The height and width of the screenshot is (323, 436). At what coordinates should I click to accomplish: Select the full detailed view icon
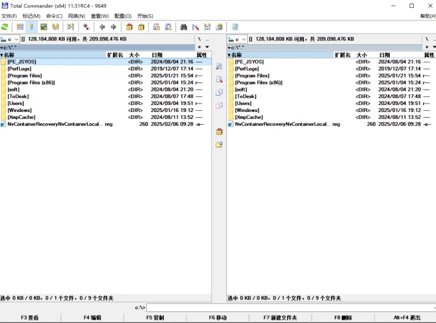coord(31,27)
